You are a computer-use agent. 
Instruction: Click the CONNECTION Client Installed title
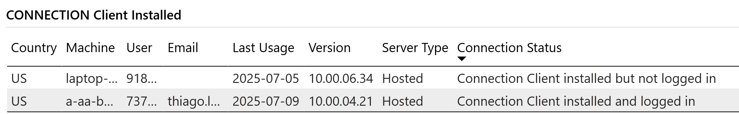(94, 15)
